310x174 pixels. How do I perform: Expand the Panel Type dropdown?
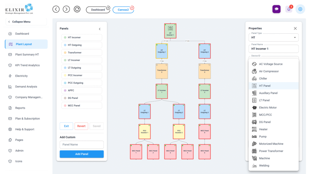point(295,37)
